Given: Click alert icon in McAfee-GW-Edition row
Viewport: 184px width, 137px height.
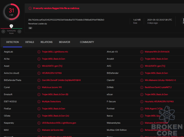Looking at the screenshot, I should coord(142,130).
